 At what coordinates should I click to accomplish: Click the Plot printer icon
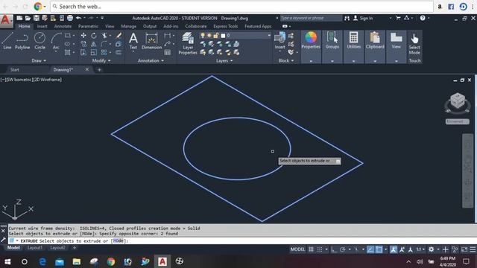(70, 18)
